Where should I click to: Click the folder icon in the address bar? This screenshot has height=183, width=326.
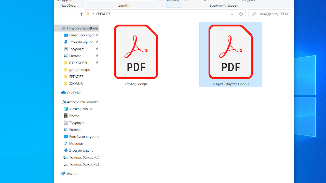coord(88,14)
